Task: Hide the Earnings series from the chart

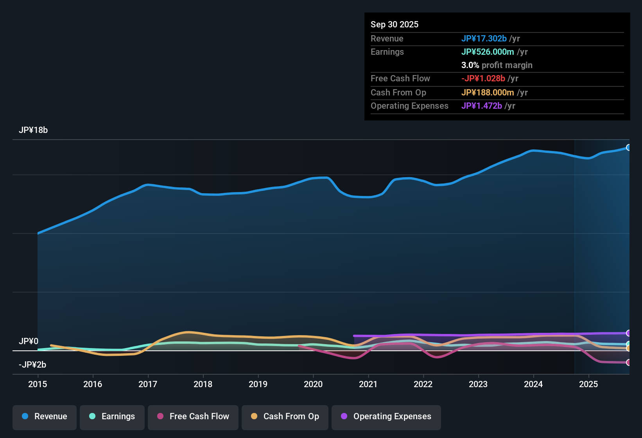Action: [x=112, y=416]
